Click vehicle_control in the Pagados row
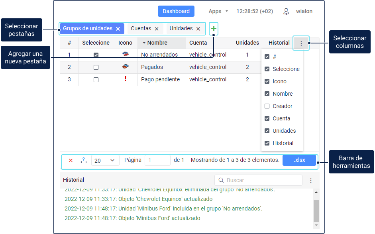375x234 pixels. coord(208,67)
